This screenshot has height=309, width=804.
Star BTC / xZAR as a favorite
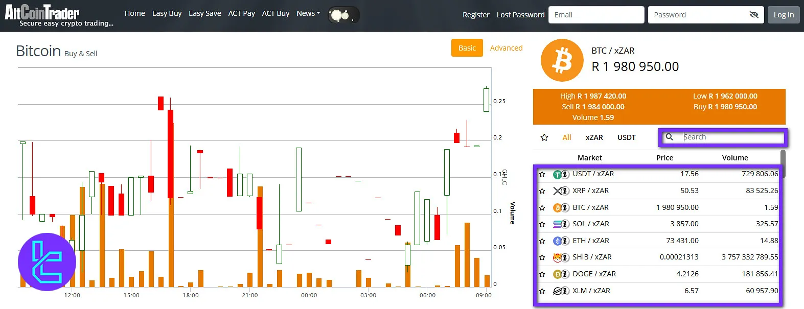click(542, 208)
